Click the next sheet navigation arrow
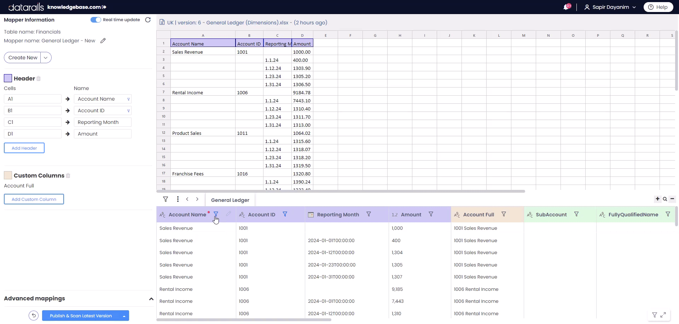Viewport: 679px width, 324px height. [x=197, y=199]
